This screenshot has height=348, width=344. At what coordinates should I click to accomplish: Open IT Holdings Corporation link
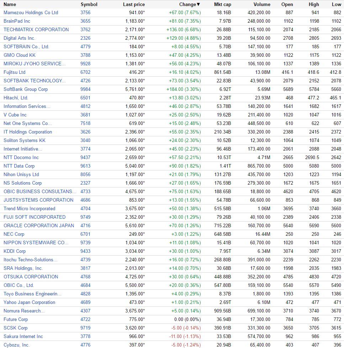[28, 132]
